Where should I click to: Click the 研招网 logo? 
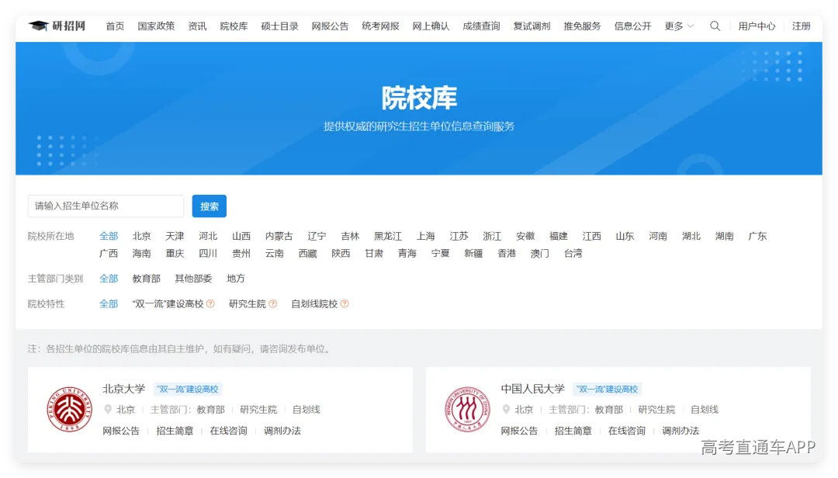tap(57, 26)
